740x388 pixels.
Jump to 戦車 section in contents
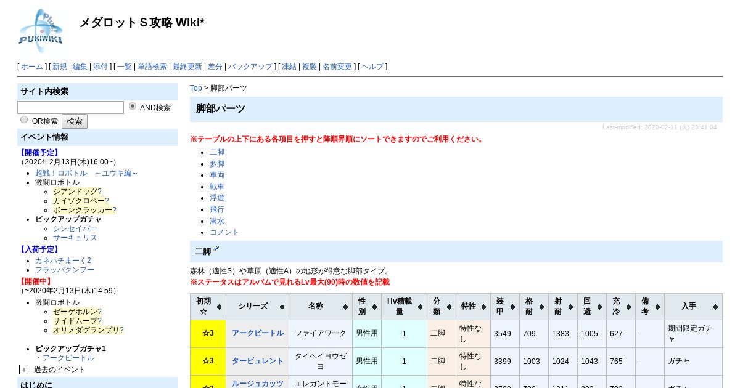click(217, 187)
